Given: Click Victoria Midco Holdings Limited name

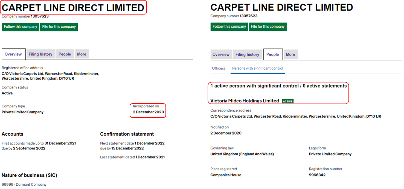Looking at the screenshot, I should [245, 101].
